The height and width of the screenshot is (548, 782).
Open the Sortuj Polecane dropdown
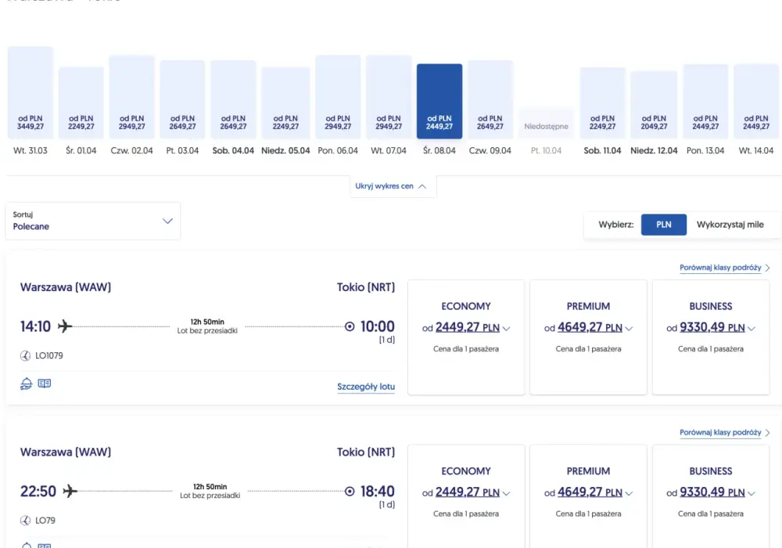click(93, 221)
